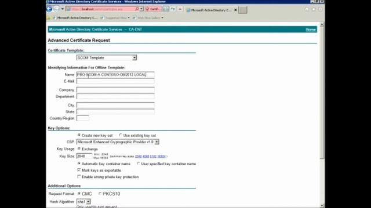Toggle Mark keys as exportable checkbox
Screen dimensions: 371x208
[x=79, y=170]
